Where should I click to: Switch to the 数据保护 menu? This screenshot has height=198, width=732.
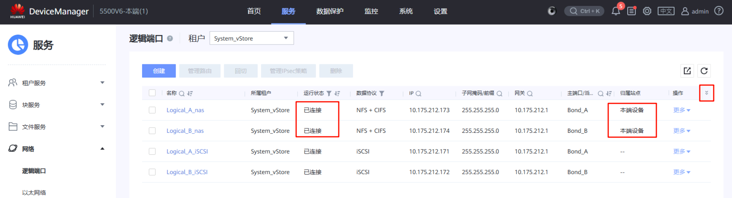pos(330,11)
